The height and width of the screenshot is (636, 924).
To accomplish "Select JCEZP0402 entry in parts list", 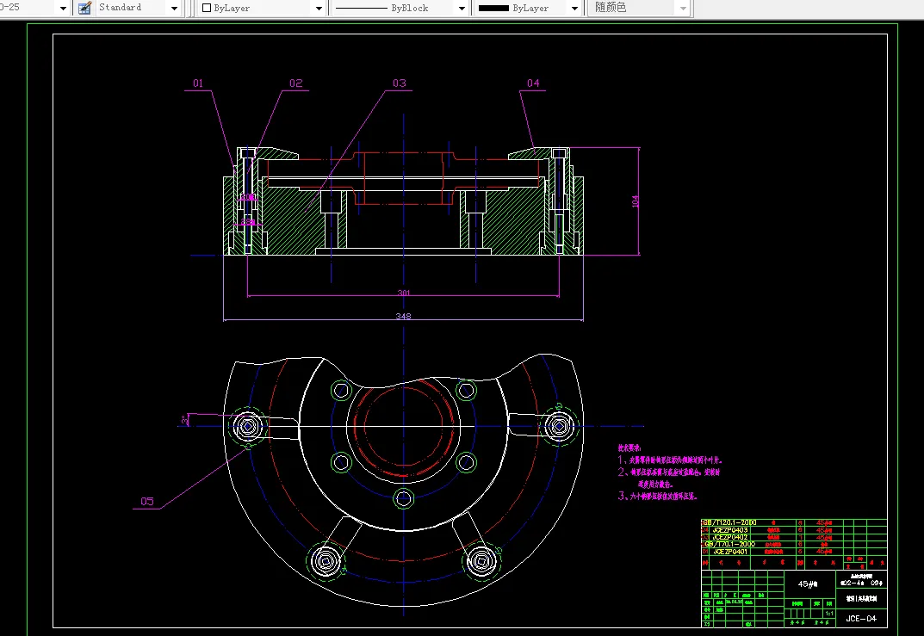I will coord(730,537).
